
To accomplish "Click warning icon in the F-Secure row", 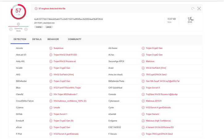I will click(143, 134).
